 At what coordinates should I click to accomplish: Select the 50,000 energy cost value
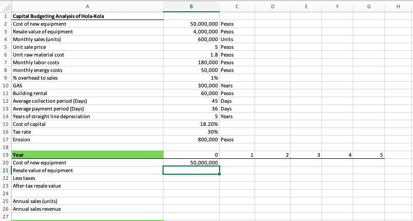tap(191, 70)
